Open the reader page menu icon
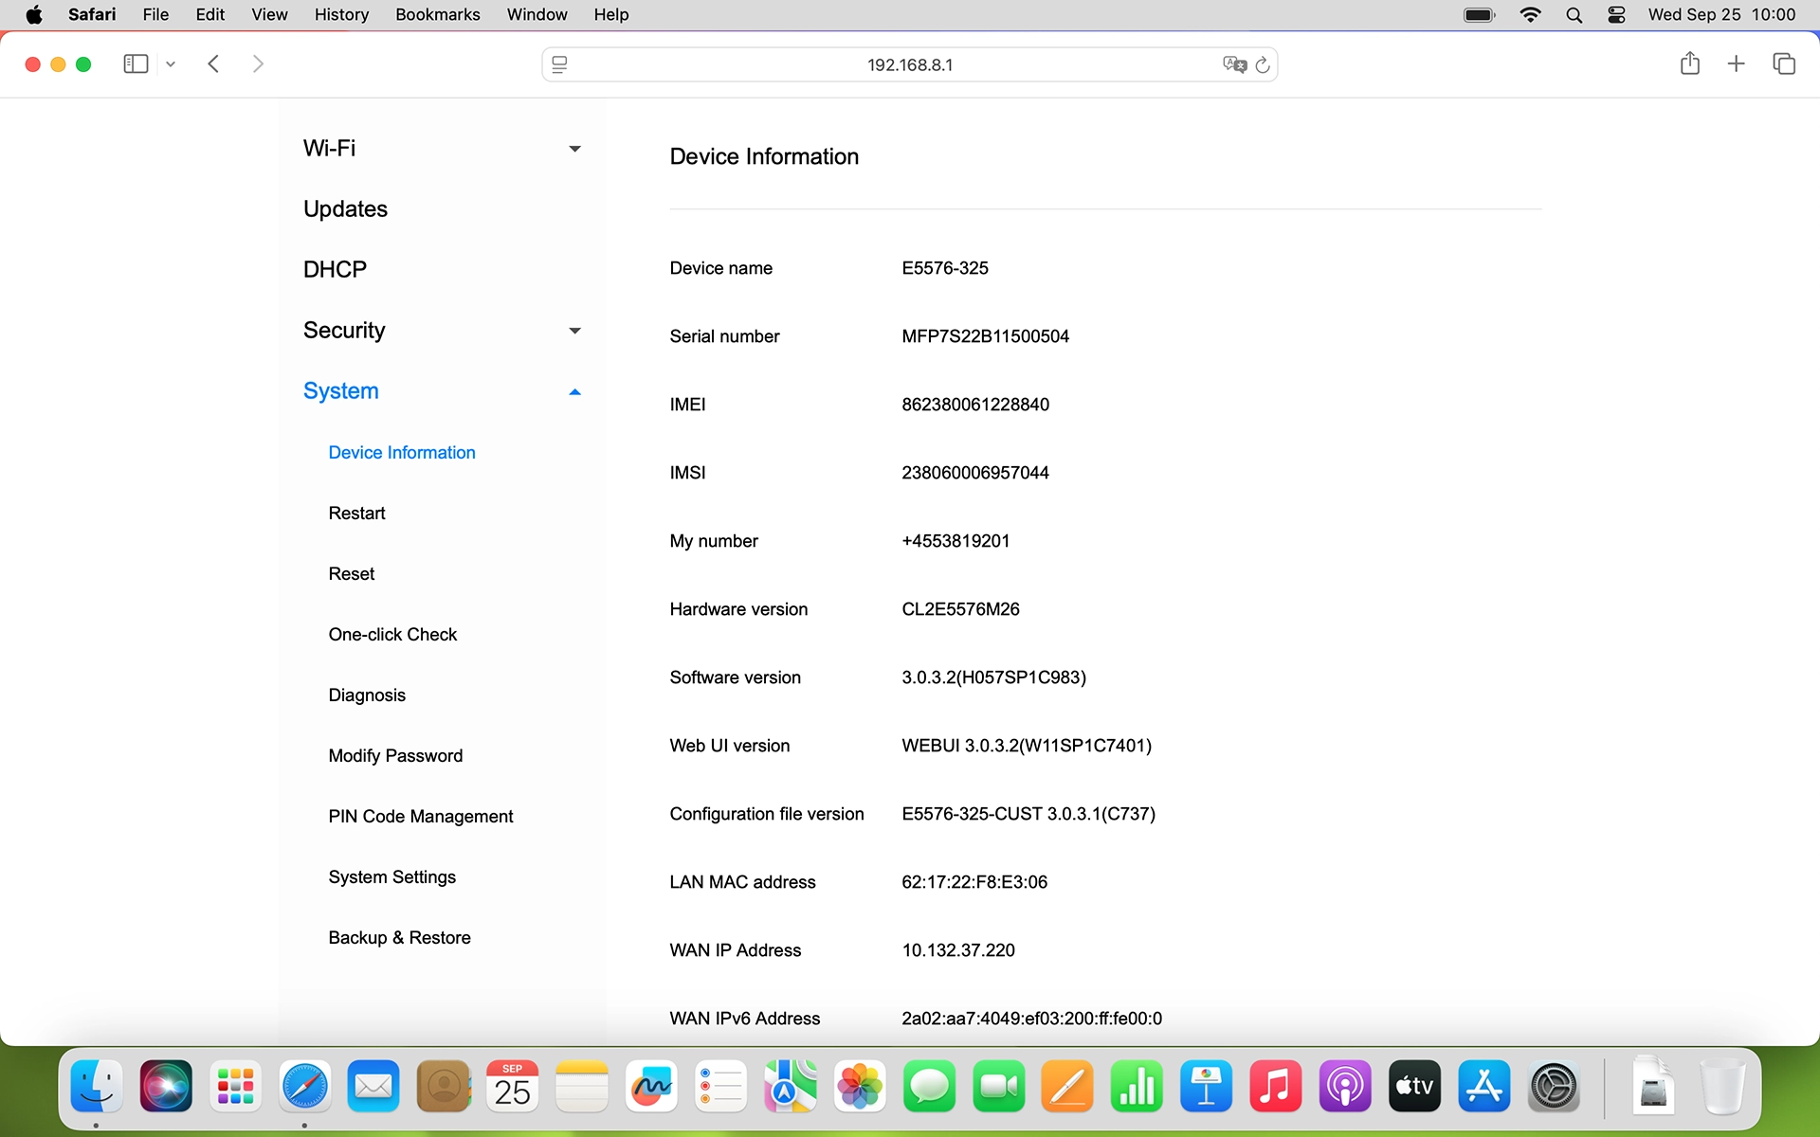The width and height of the screenshot is (1820, 1137). pos(559,64)
